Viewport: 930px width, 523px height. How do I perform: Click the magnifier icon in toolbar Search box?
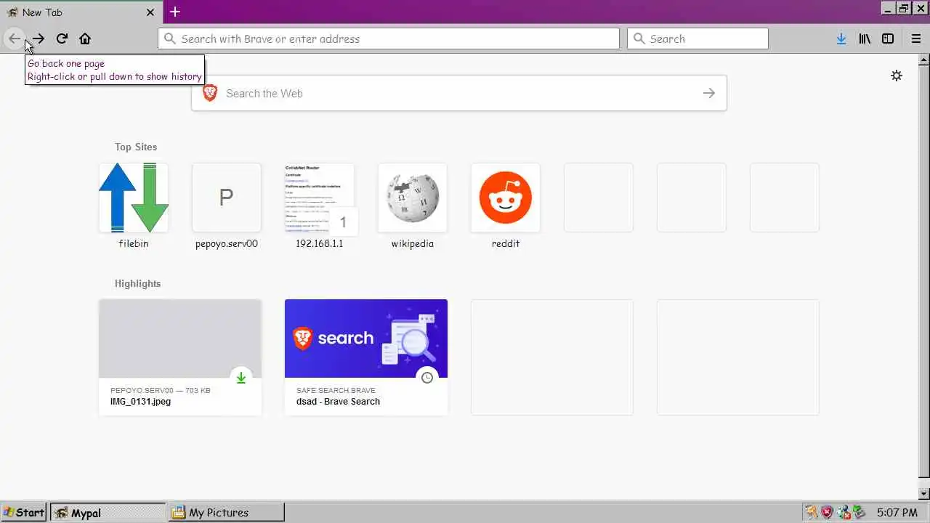[x=639, y=38]
